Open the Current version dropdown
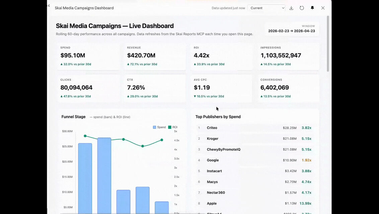This screenshot has width=379, height=214. [267, 8]
